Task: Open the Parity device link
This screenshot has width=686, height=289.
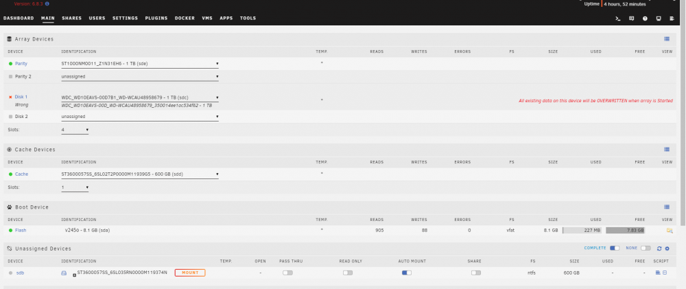Action: click(21, 63)
